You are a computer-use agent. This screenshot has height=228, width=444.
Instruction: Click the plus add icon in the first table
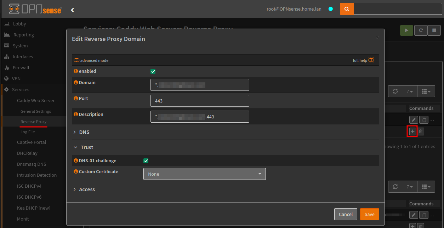[x=412, y=131]
